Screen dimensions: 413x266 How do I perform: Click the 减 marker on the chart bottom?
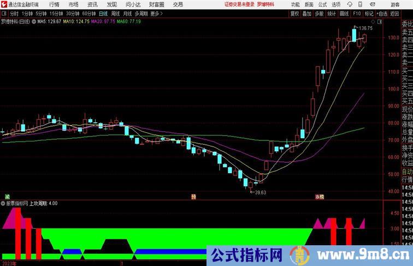[8, 196]
